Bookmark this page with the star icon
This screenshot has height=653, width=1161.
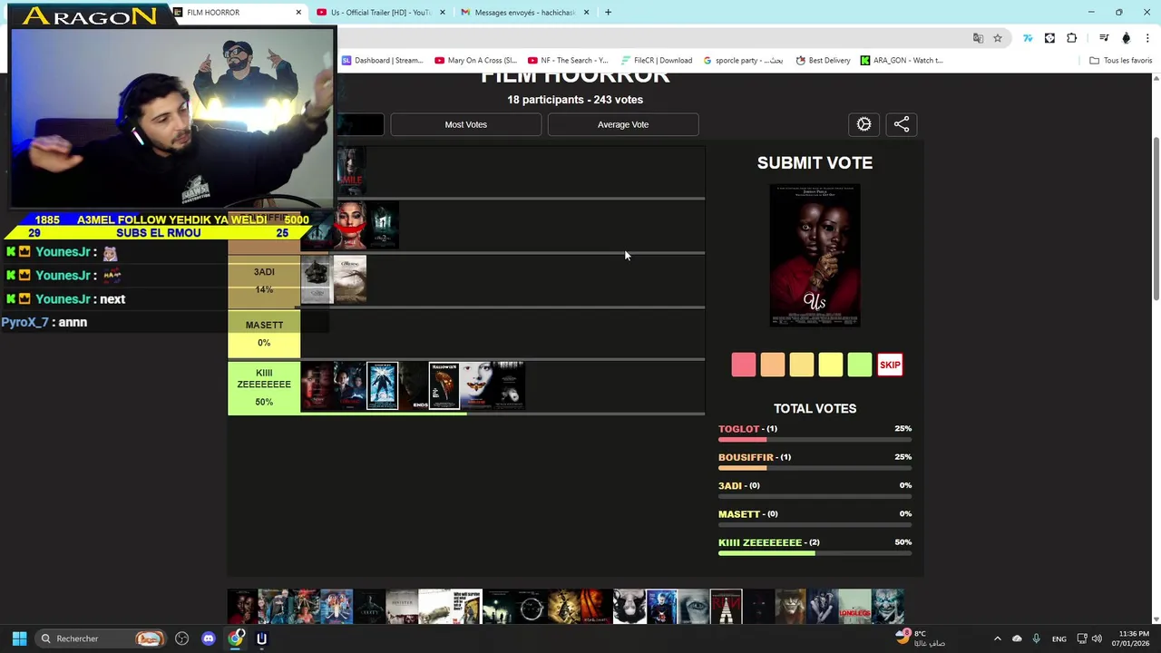pyautogui.click(x=998, y=38)
